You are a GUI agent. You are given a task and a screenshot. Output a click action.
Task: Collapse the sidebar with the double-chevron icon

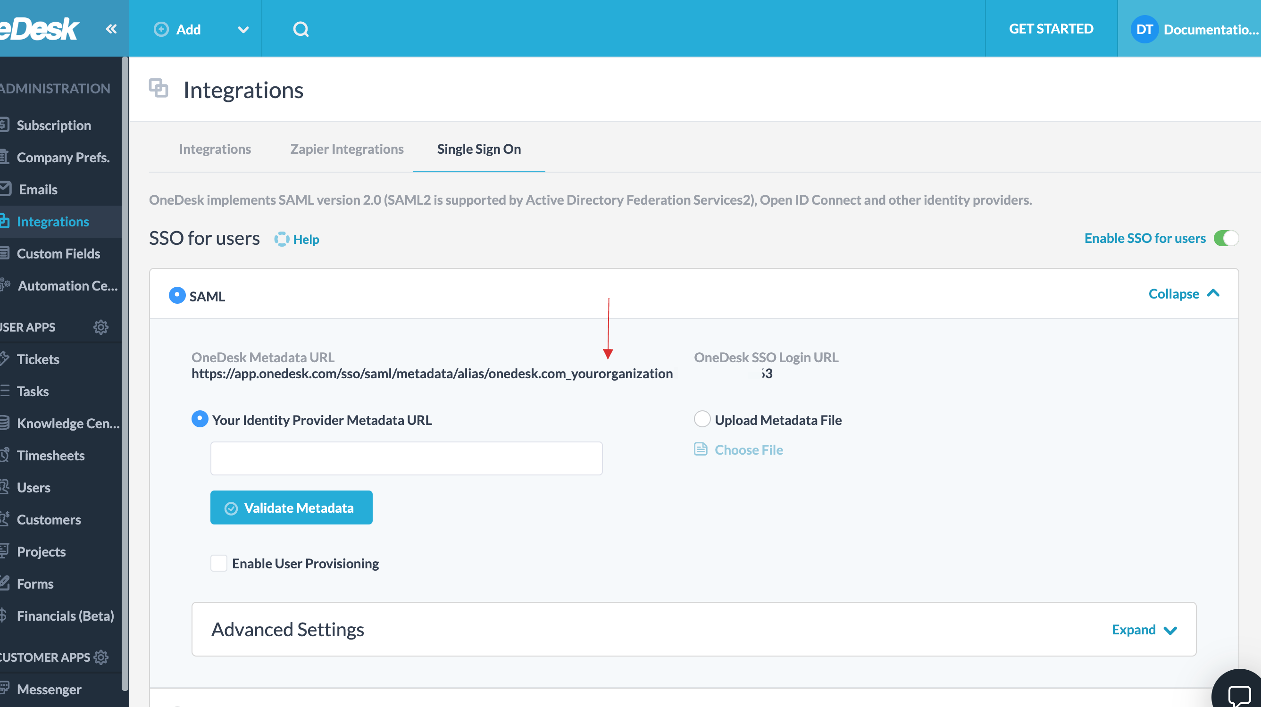tap(111, 29)
